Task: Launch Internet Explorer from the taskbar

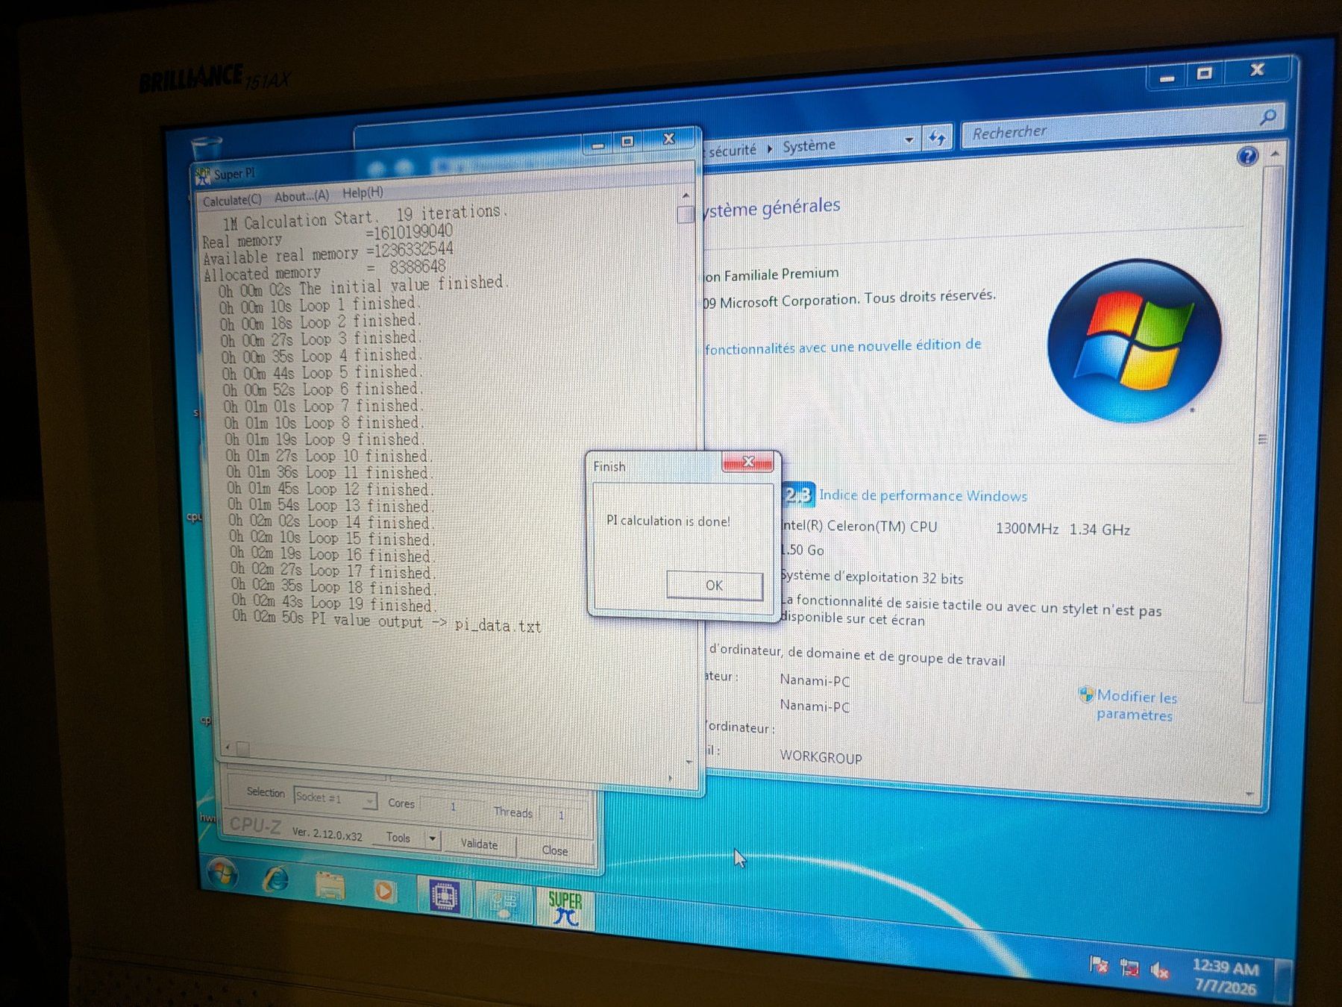Action: pyautogui.click(x=276, y=879)
